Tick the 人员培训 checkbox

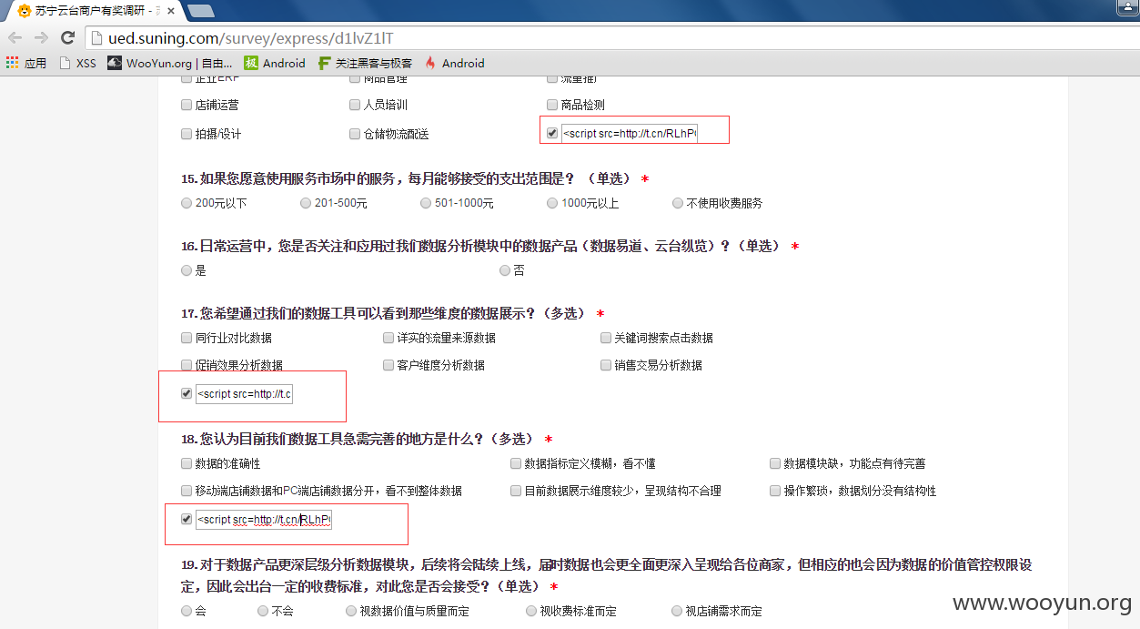(x=355, y=105)
